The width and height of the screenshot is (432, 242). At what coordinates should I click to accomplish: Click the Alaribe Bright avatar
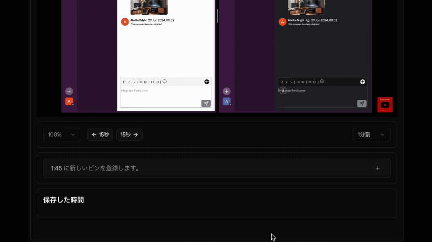point(125,22)
